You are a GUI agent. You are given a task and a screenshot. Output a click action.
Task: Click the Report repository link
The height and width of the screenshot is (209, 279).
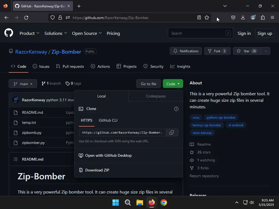(x=204, y=176)
